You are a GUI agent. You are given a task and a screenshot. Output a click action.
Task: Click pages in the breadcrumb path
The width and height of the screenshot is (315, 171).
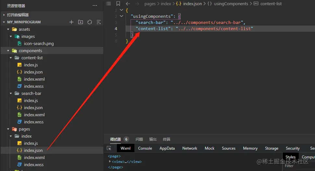pos(150,4)
